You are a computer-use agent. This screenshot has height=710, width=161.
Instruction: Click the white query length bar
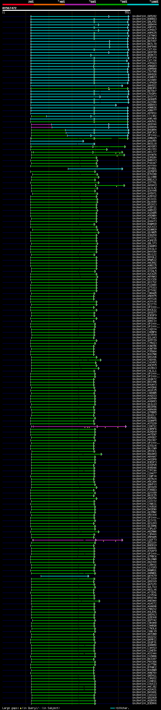point(66,10)
